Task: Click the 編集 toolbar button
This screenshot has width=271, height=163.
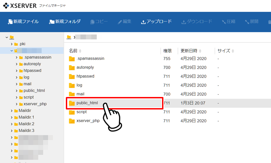Action: pos(124,22)
